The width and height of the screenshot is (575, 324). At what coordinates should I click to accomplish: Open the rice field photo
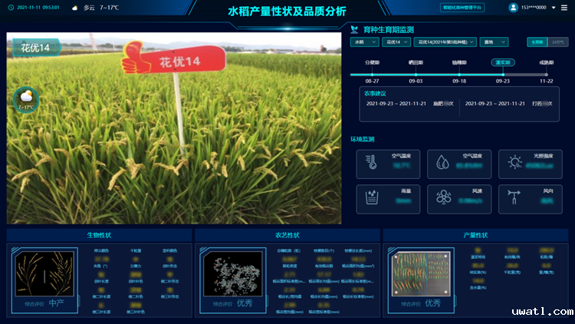coord(174,128)
